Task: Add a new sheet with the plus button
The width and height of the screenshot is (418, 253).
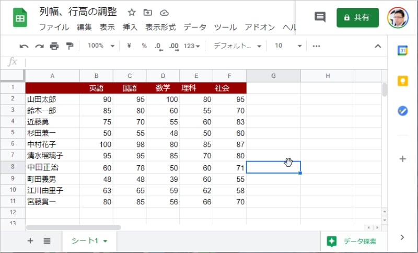Action: point(30,241)
